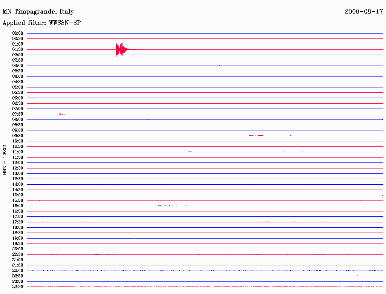Click the '23:00' time label
This screenshot has height=294, width=386.
click(18, 282)
